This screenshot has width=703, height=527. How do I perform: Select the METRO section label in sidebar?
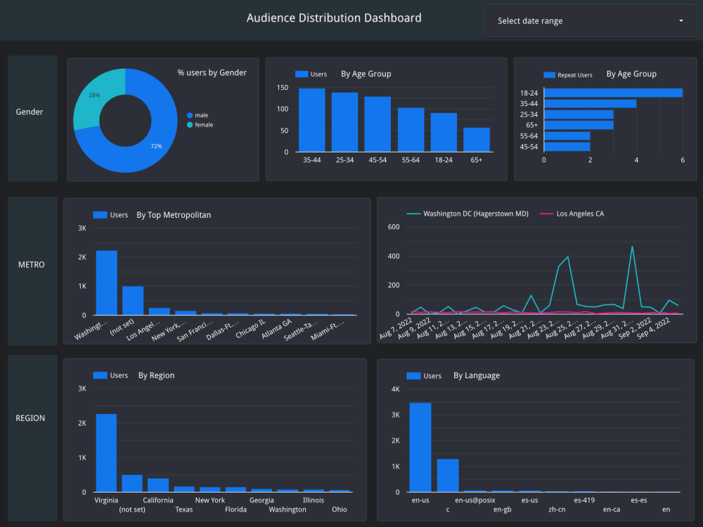(x=30, y=265)
